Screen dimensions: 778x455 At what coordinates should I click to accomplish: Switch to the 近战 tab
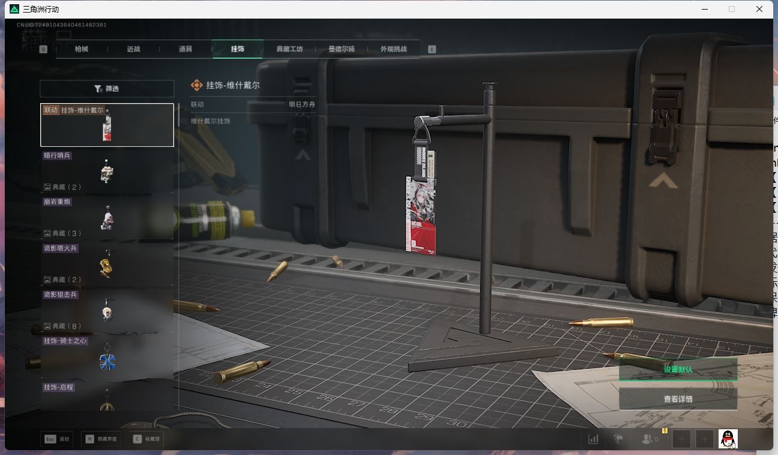(x=133, y=49)
